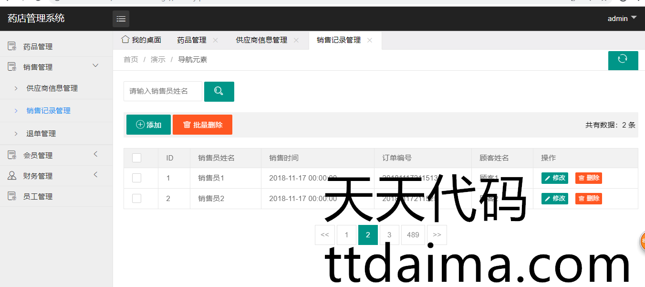Click the 请输入销售员姓名 search field
The height and width of the screenshot is (287, 645).
pos(163,91)
